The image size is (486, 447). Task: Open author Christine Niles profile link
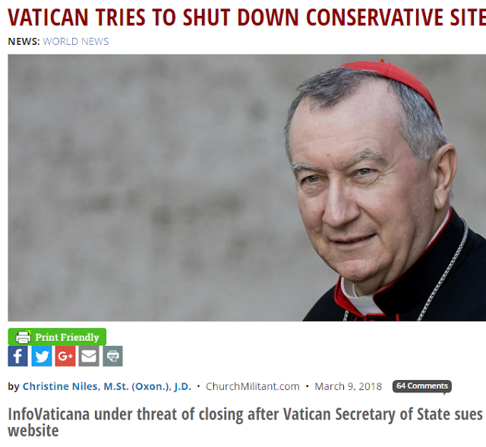[x=107, y=386]
